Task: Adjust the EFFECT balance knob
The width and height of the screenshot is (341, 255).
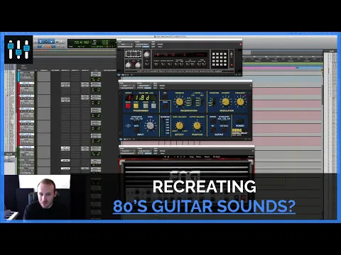Action: 179,125
